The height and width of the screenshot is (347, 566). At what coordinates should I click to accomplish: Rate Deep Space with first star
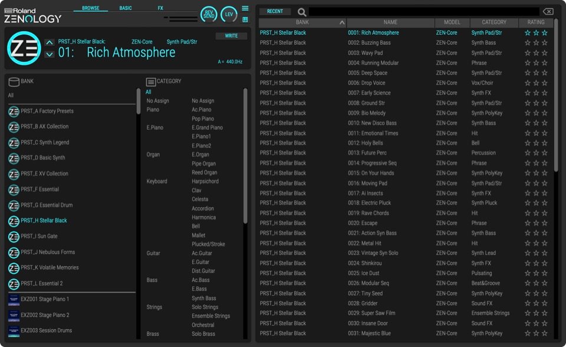[x=527, y=73]
